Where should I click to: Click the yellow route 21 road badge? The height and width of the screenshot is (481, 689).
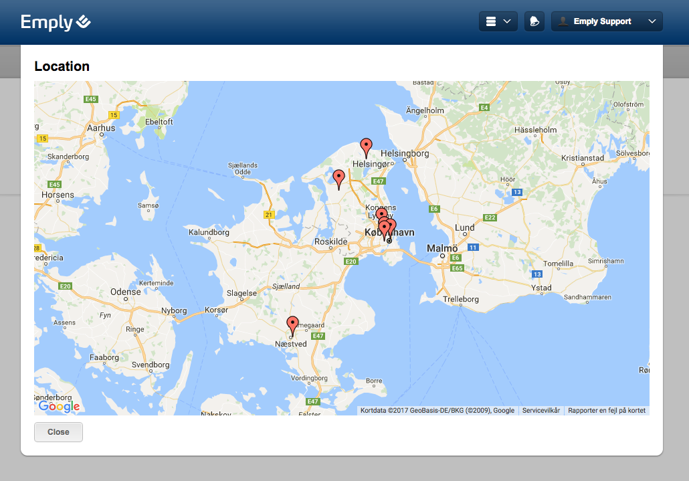point(269,215)
